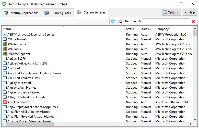Select AllJoyn Yönlendirici Hizmeti name
This screenshot has width=199, height=128.
pos(26,97)
